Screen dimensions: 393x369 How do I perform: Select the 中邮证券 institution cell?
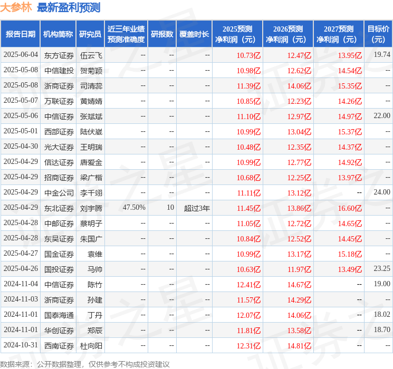59,224
